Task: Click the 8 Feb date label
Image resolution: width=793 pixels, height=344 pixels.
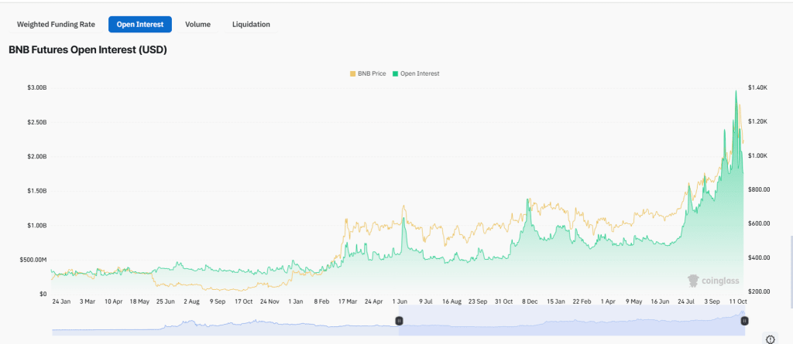Action: point(321,301)
